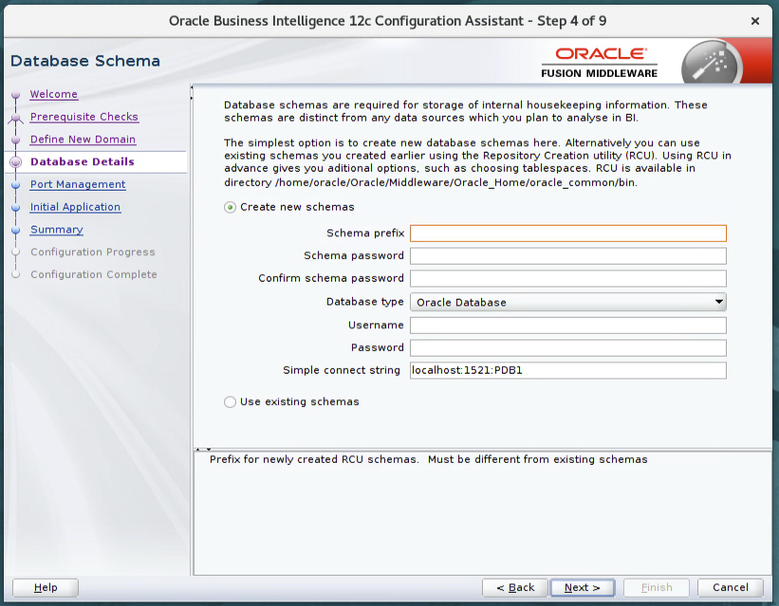Click the Prefix for newly created RCU schemas message
779x606 pixels.
coord(428,459)
